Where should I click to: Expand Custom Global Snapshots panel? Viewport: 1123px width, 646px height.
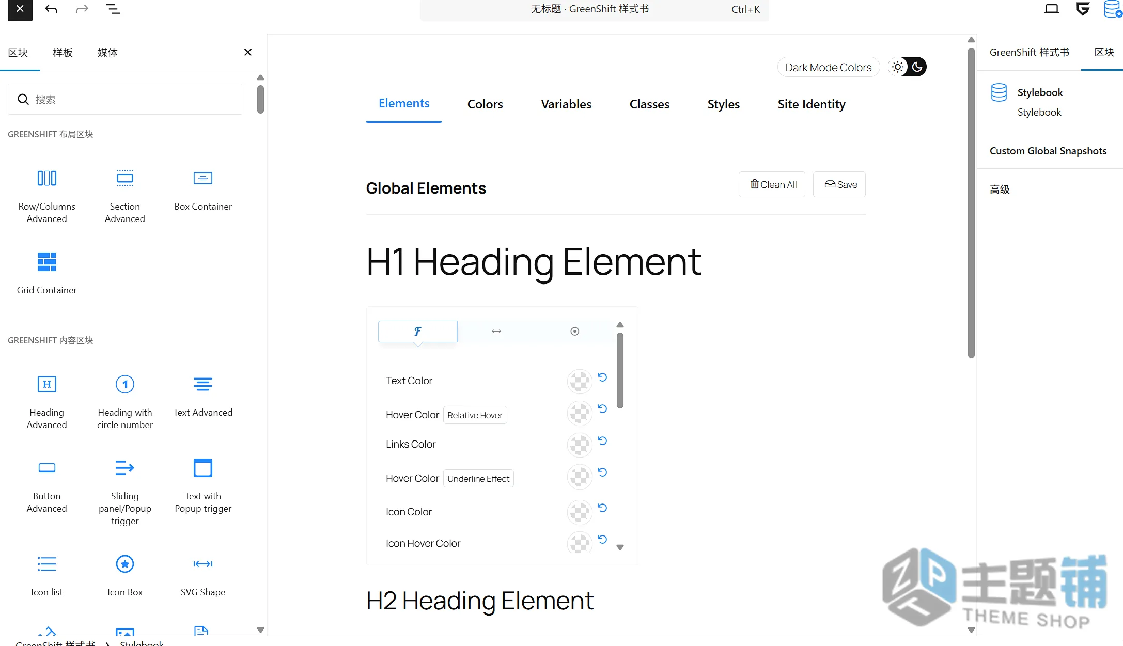click(1050, 151)
